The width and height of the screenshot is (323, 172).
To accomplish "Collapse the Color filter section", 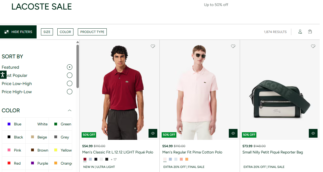I will point(70,110).
